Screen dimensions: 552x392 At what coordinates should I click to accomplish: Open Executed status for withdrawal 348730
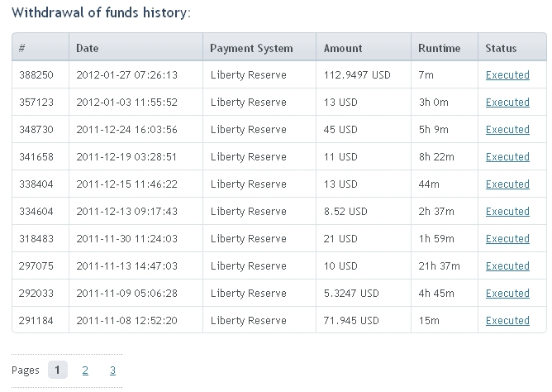pos(507,130)
